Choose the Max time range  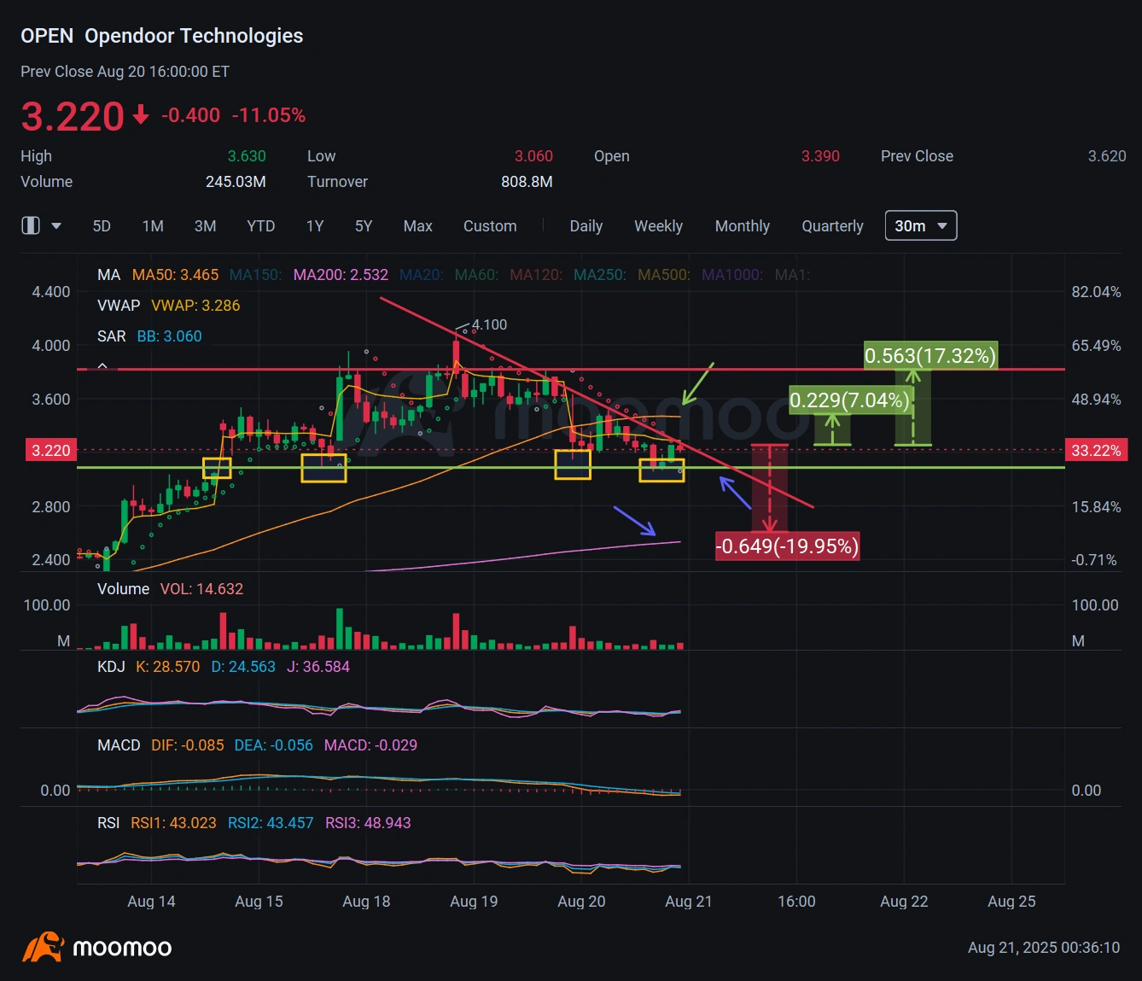(417, 226)
